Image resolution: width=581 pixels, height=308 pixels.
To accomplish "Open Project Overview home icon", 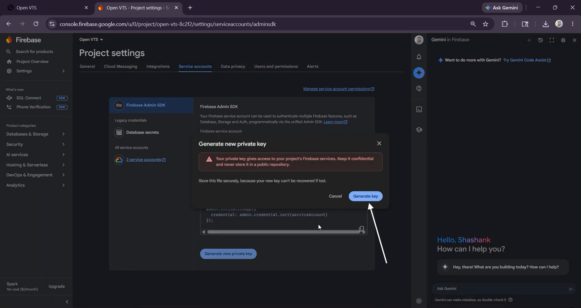I will coord(9,62).
